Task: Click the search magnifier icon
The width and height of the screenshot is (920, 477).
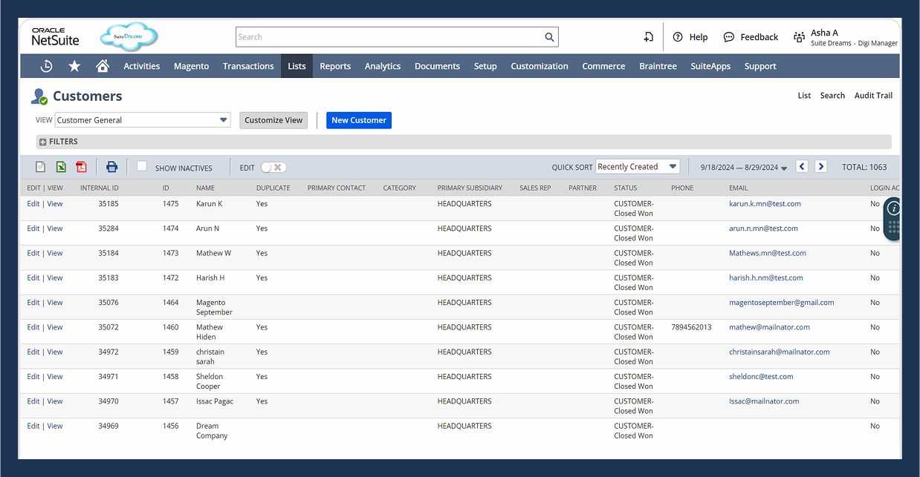Action: (x=549, y=37)
